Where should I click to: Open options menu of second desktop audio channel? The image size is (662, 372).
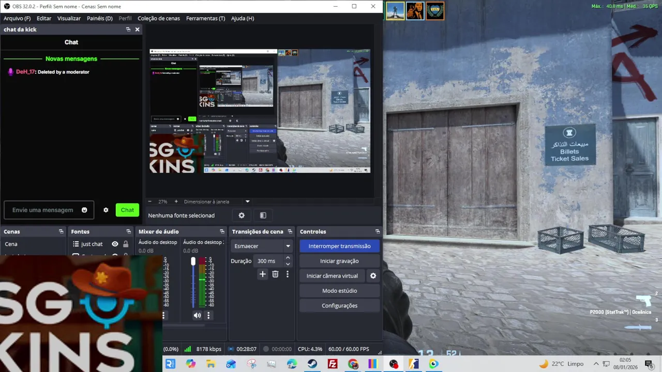(208, 315)
